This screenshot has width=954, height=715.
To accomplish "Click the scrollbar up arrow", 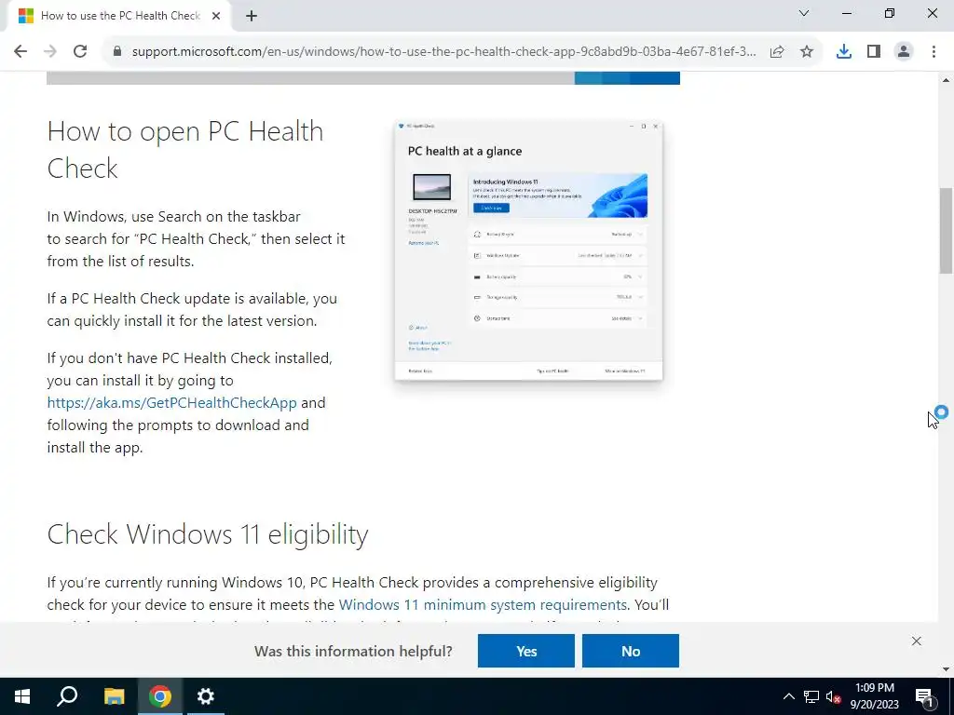I will tap(947, 80).
